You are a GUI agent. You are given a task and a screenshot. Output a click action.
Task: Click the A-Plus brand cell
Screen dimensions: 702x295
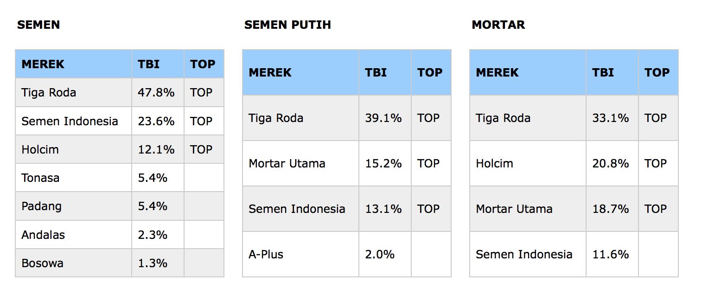(266, 255)
